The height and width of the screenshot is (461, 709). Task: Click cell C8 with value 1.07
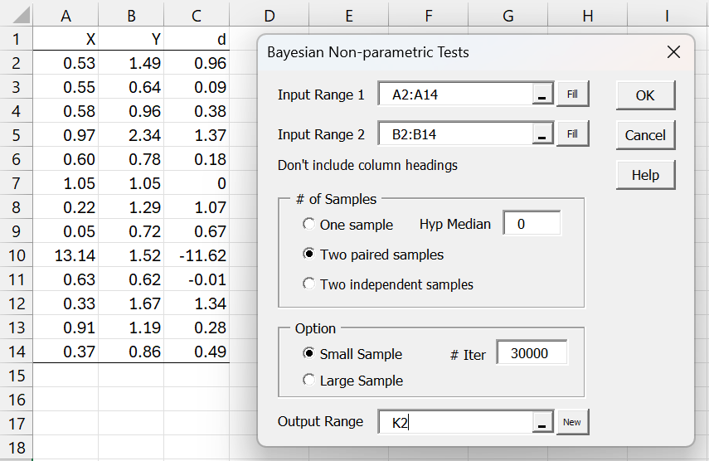197,207
